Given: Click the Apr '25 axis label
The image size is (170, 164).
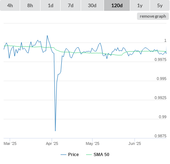Looking at the screenshot, I should tap(52, 143).
